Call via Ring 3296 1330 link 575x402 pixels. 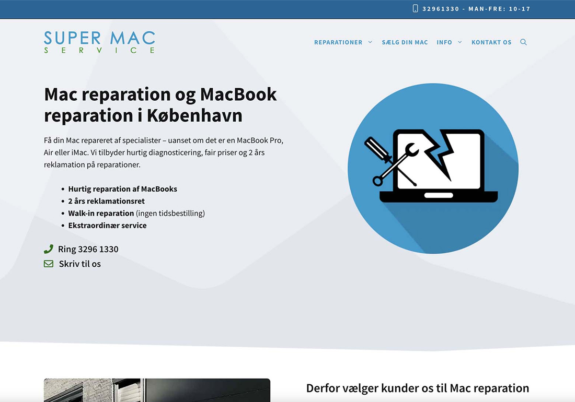[x=88, y=249]
